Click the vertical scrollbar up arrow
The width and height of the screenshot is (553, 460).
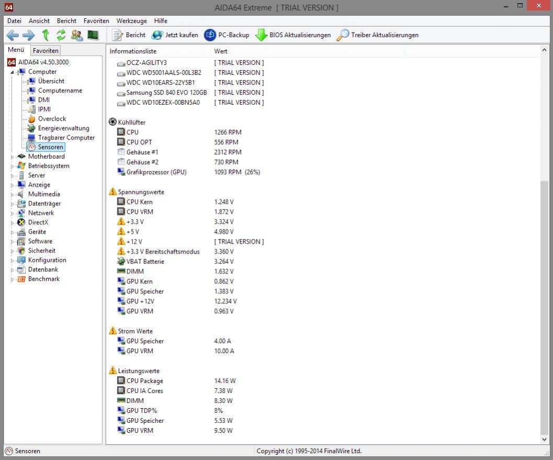coord(544,50)
